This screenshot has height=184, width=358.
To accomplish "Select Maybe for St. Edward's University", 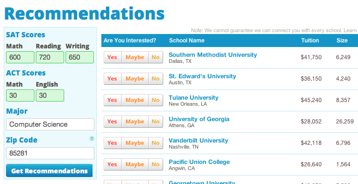I will click(135, 79).
